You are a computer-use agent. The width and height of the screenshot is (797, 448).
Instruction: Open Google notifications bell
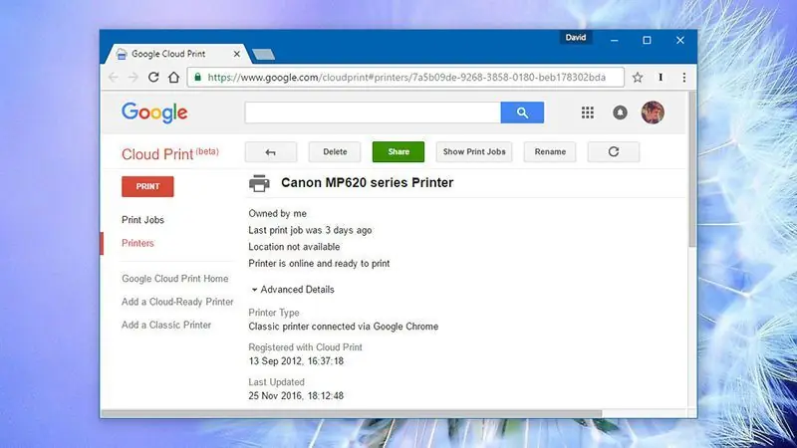pyautogui.click(x=620, y=112)
